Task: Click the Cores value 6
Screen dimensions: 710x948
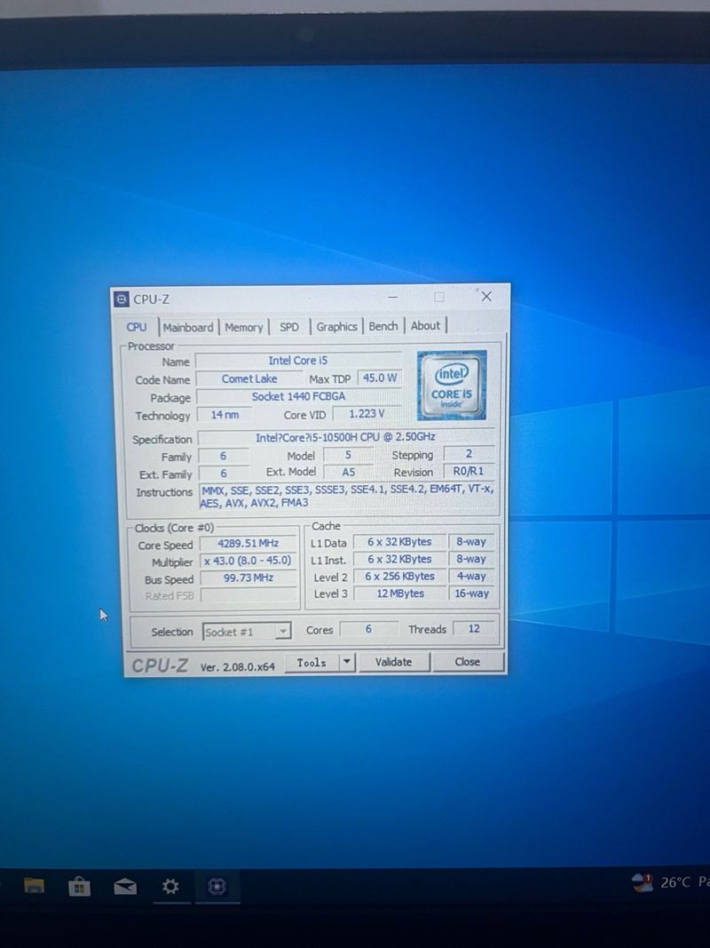Action: tap(369, 629)
